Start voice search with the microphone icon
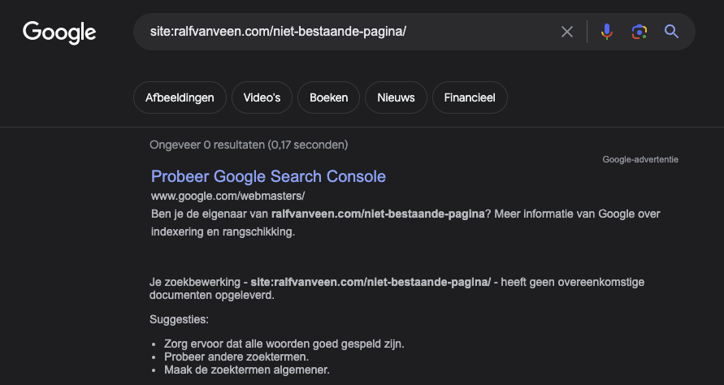Screen dimensions: 724x385 point(606,32)
